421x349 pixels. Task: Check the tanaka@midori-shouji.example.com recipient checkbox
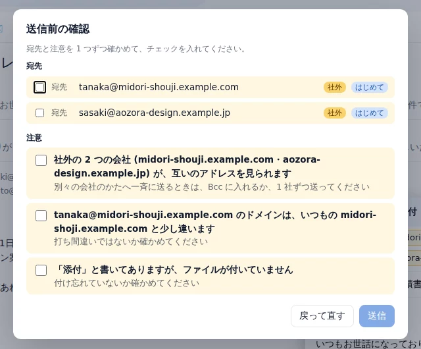pyautogui.click(x=39, y=87)
